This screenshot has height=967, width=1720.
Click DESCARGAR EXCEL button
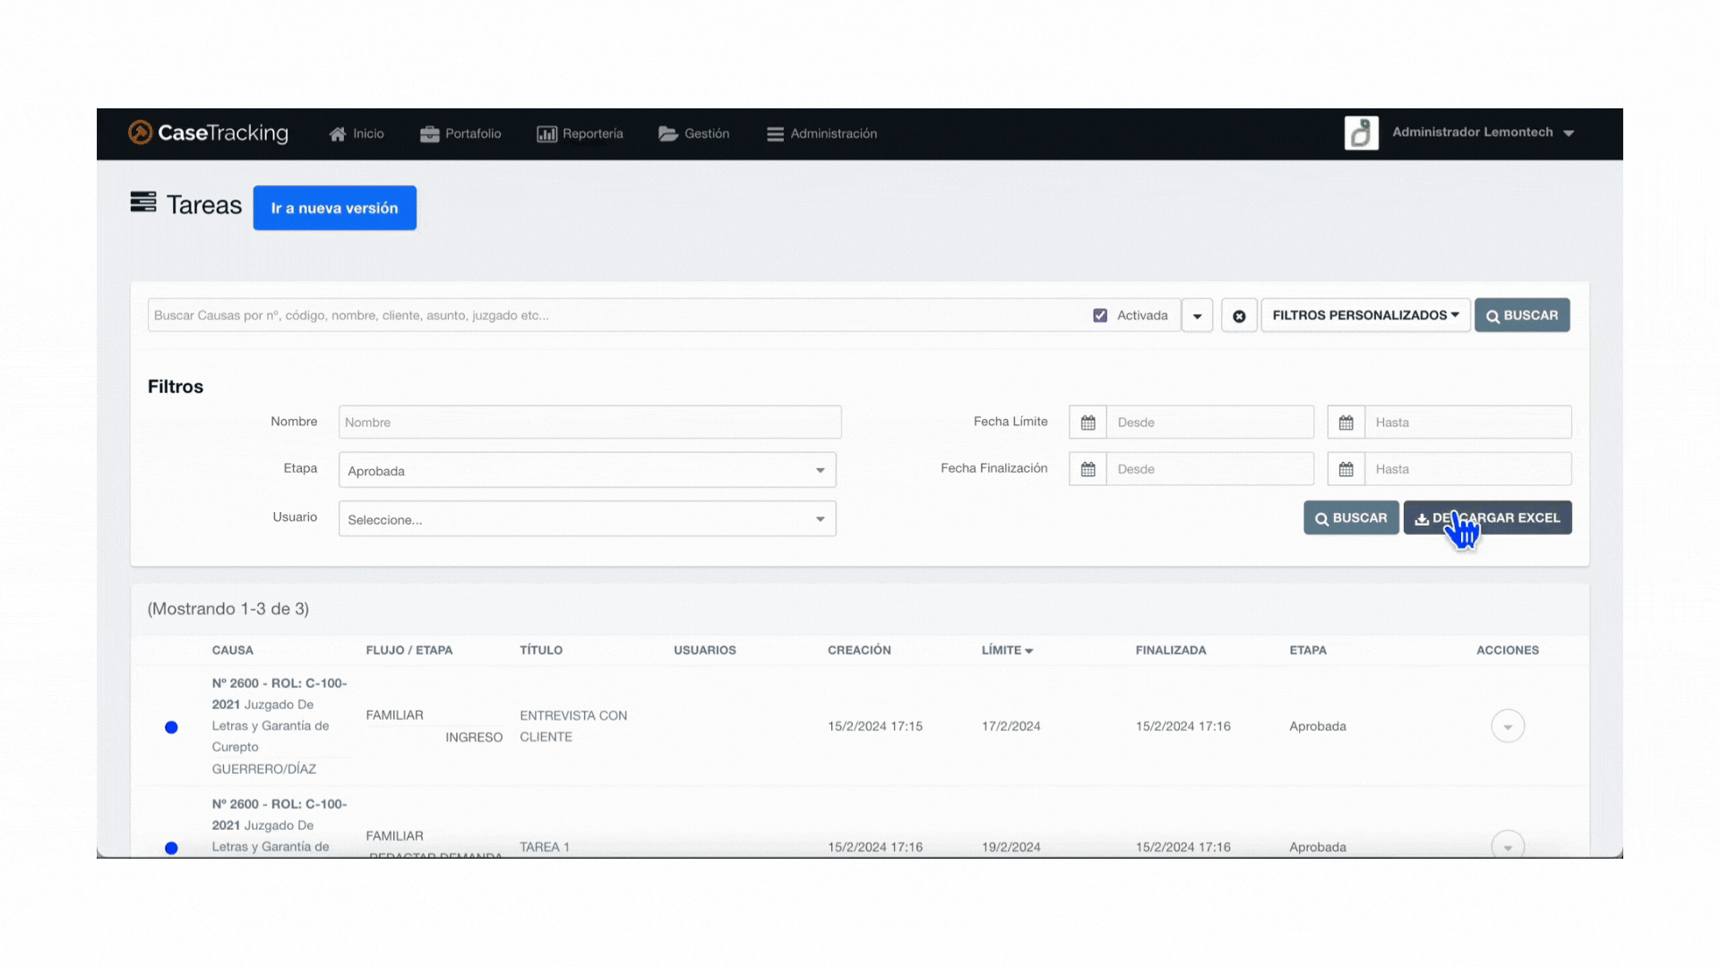tap(1487, 518)
